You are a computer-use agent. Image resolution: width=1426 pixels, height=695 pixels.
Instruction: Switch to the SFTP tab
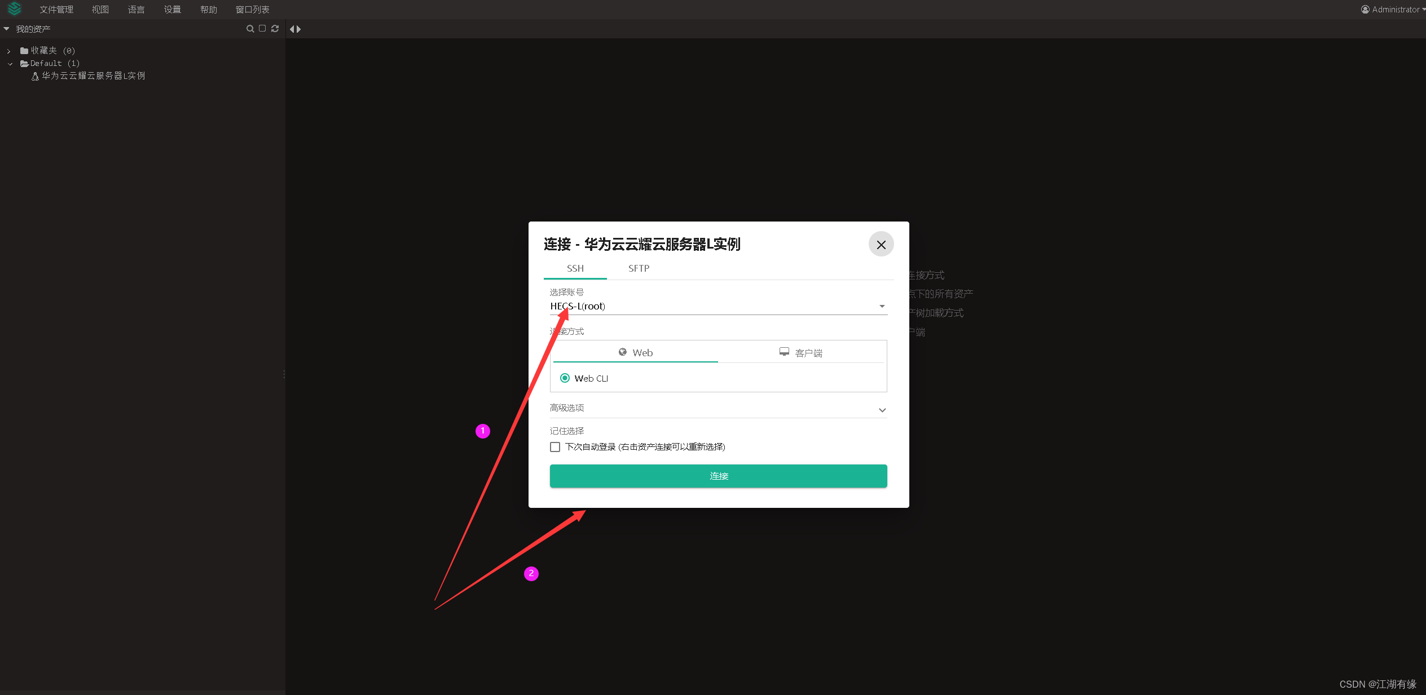click(639, 268)
